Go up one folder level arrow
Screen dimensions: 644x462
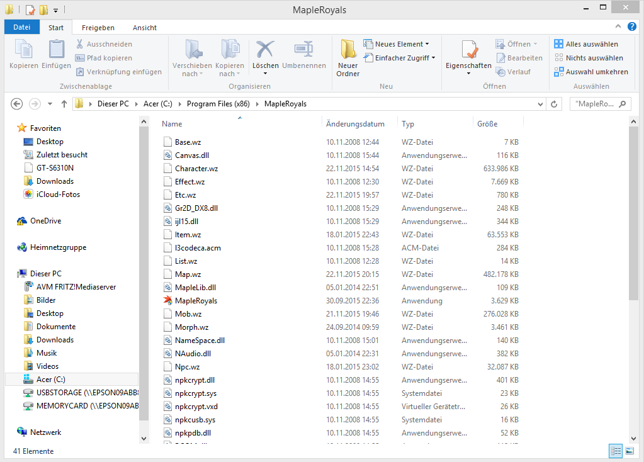click(64, 104)
